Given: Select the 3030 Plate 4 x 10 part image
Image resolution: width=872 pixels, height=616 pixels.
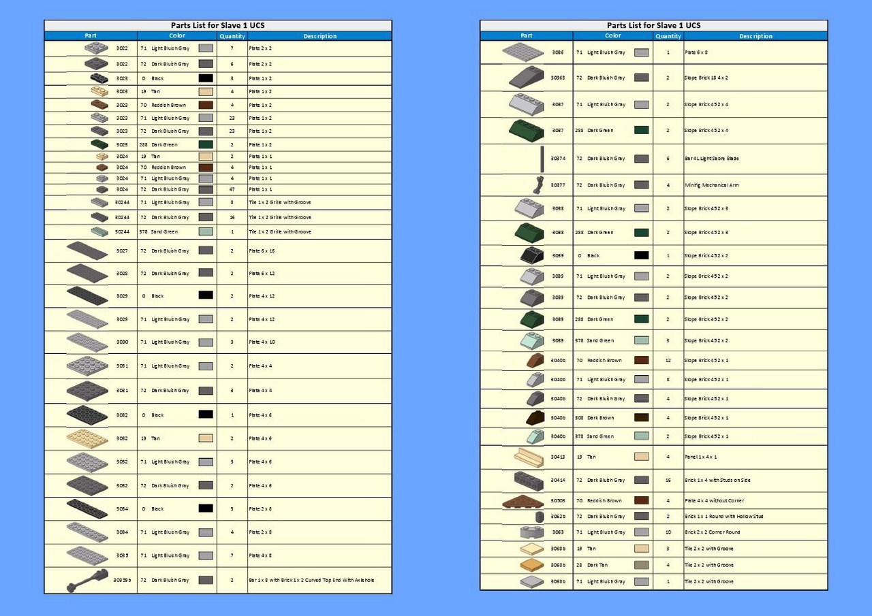Looking at the screenshot, I should coord(87,342).
